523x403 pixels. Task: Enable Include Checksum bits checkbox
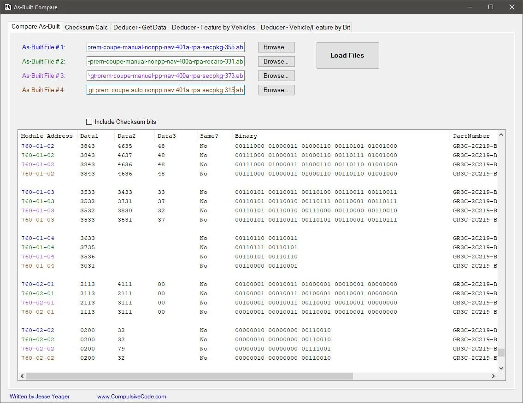pos(89,122)
